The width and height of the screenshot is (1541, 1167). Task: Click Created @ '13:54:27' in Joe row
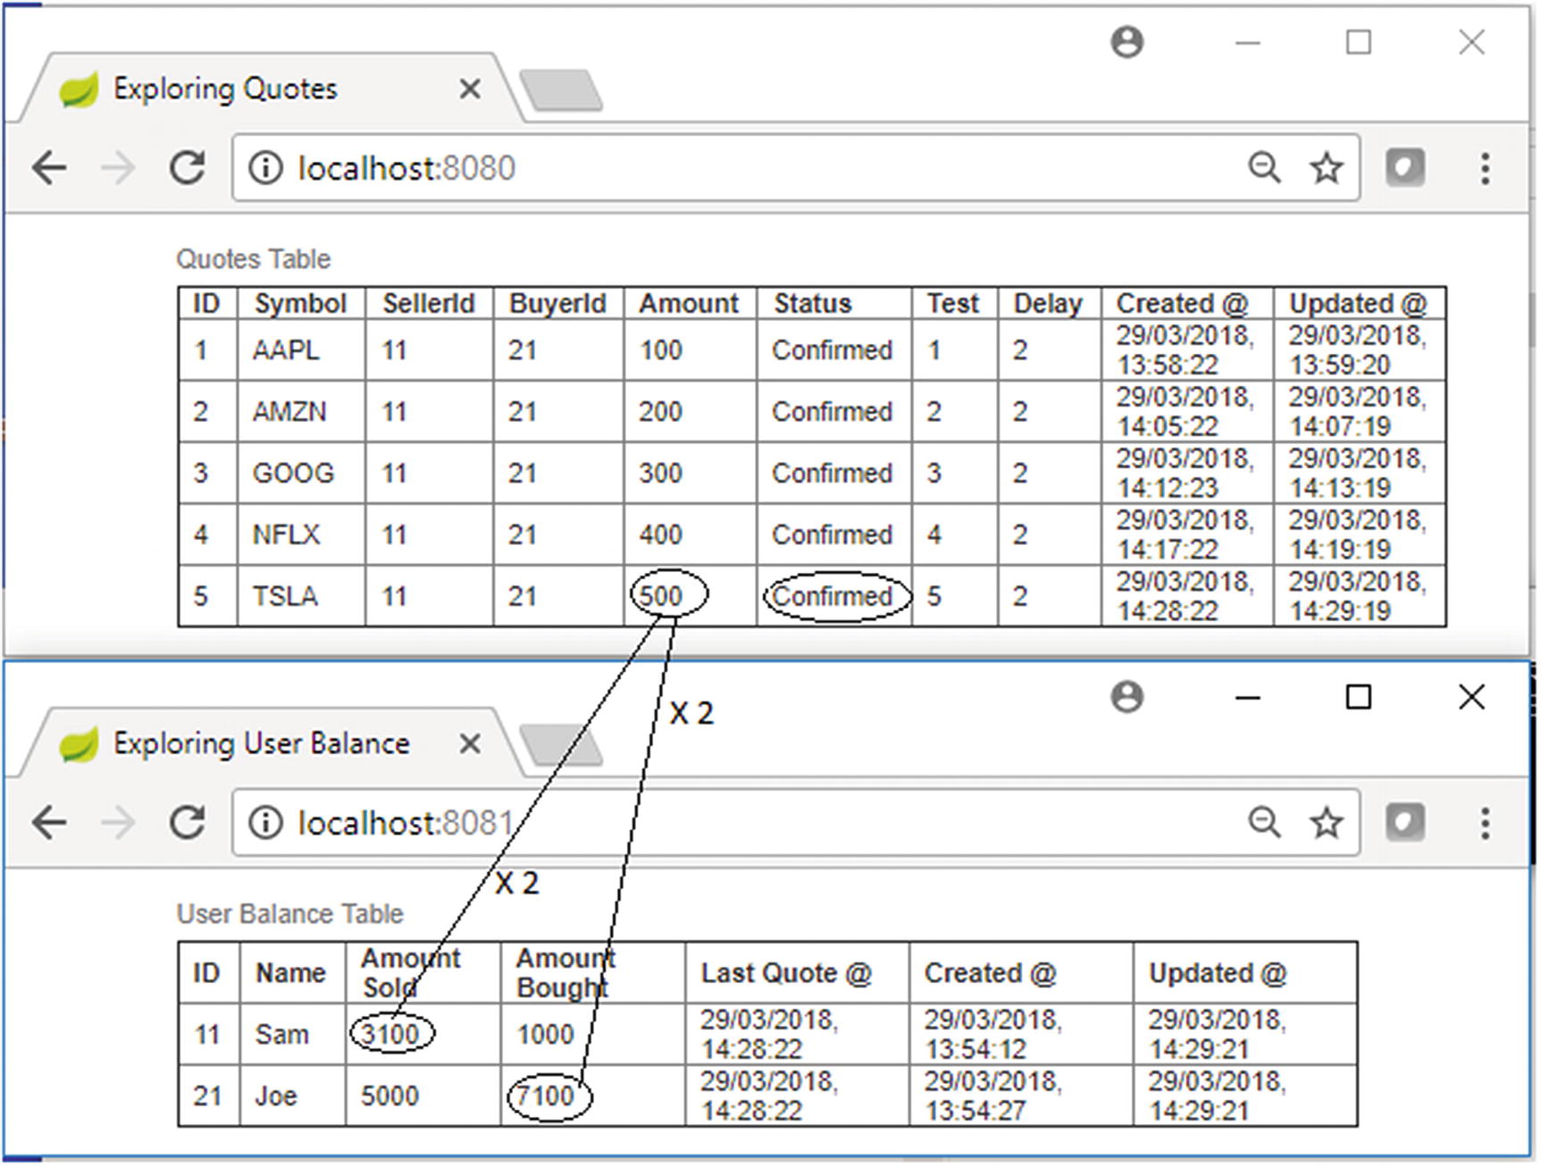click(976, 1111)
